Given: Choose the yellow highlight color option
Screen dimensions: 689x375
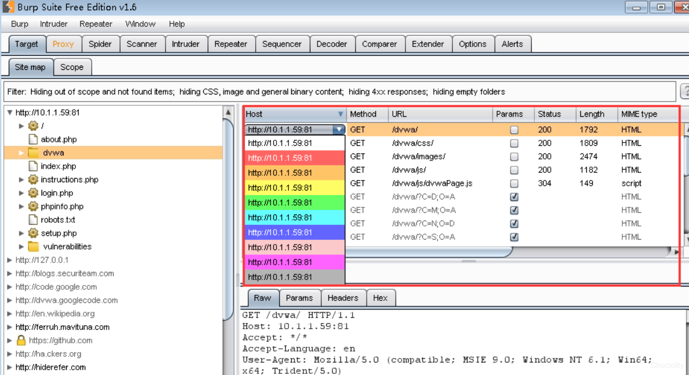Looking at the screenshot, I should (295, 188).
